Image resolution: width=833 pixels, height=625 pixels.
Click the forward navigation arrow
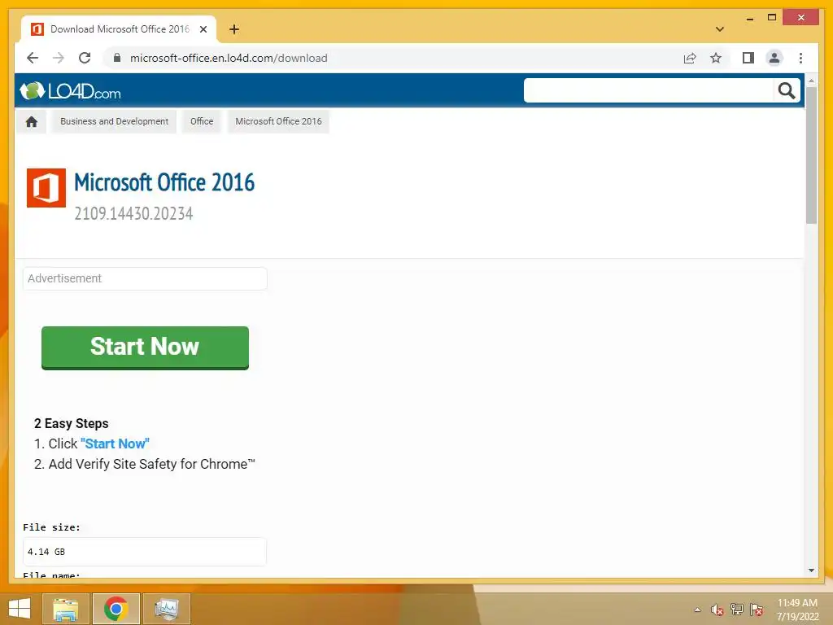coord(59,58)
